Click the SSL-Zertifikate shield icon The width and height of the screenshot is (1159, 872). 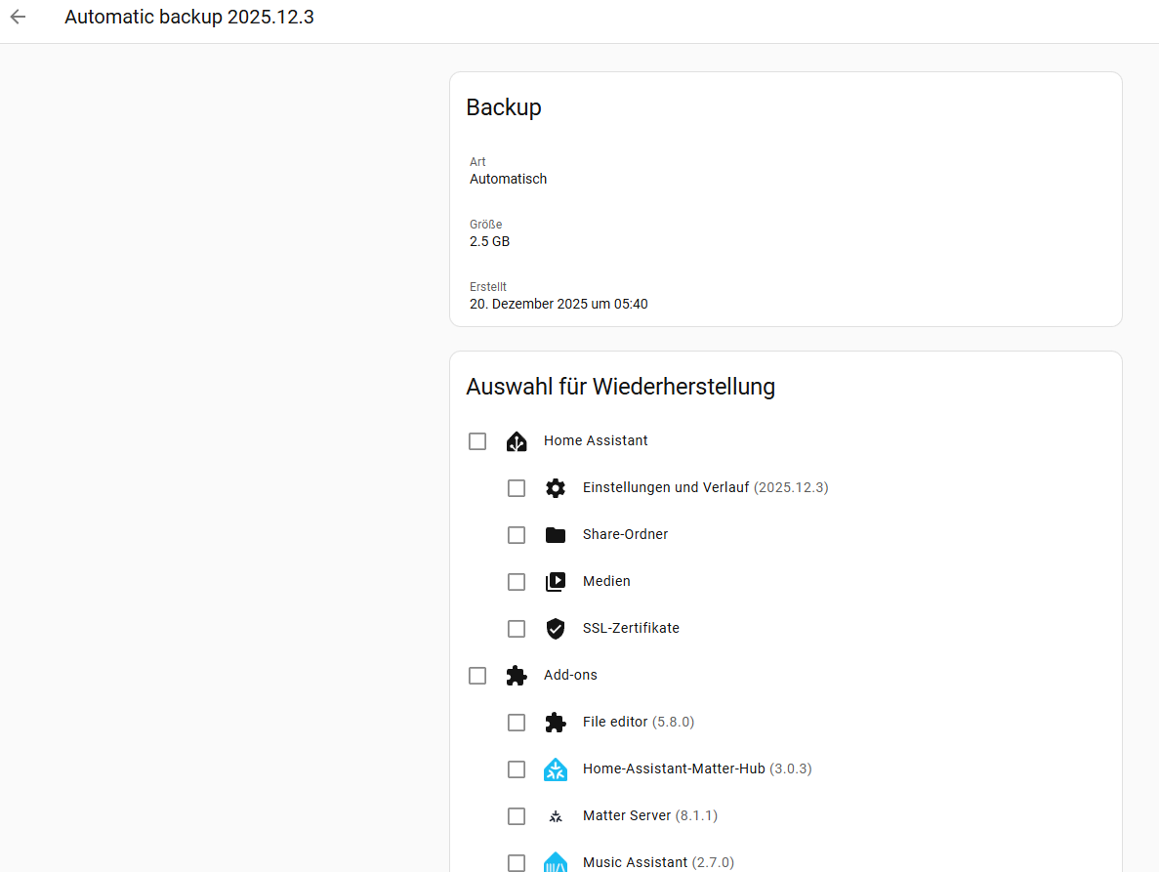556,629
